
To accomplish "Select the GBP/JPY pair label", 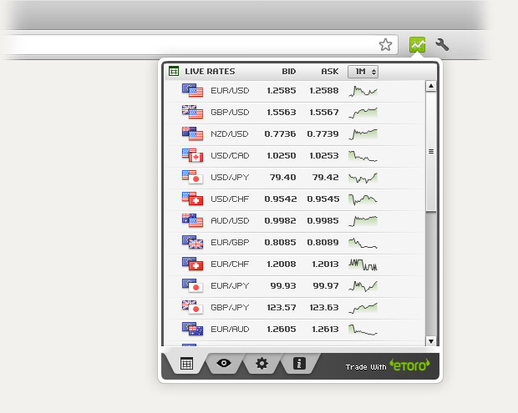I will tap(230, 307).
